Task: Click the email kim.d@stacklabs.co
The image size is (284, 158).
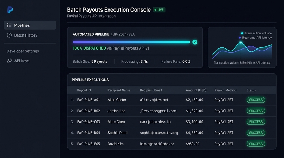Action: (x=157, y=144)
